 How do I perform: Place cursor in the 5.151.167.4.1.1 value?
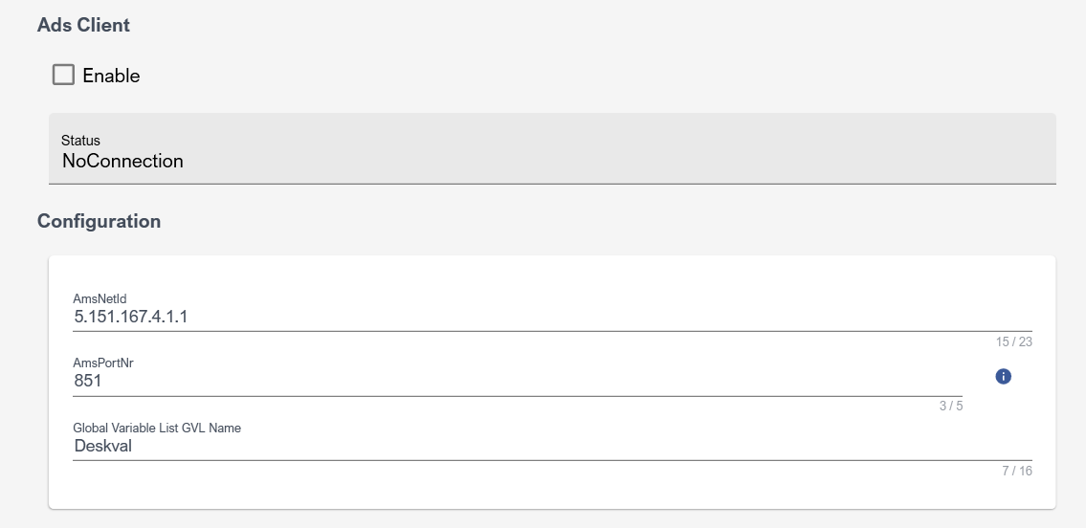(130, 317)
